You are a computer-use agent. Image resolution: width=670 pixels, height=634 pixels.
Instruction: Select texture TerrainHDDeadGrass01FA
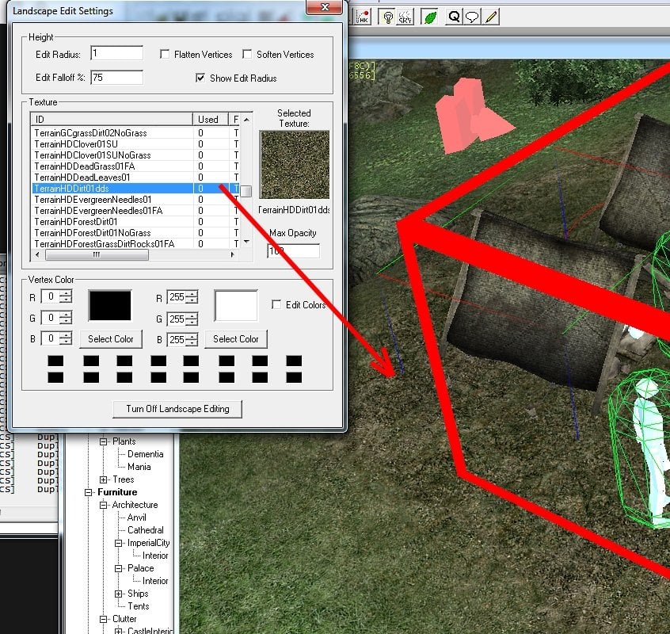click(x=135, y=166)
